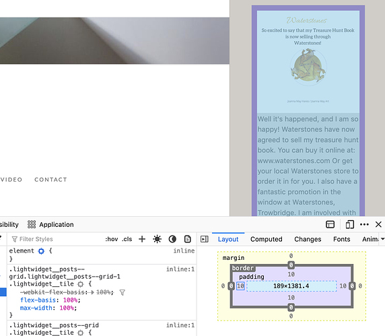The image size is (385, 336).
Task: Highlight elements matching element selector icon
Action: click(41, 251)
